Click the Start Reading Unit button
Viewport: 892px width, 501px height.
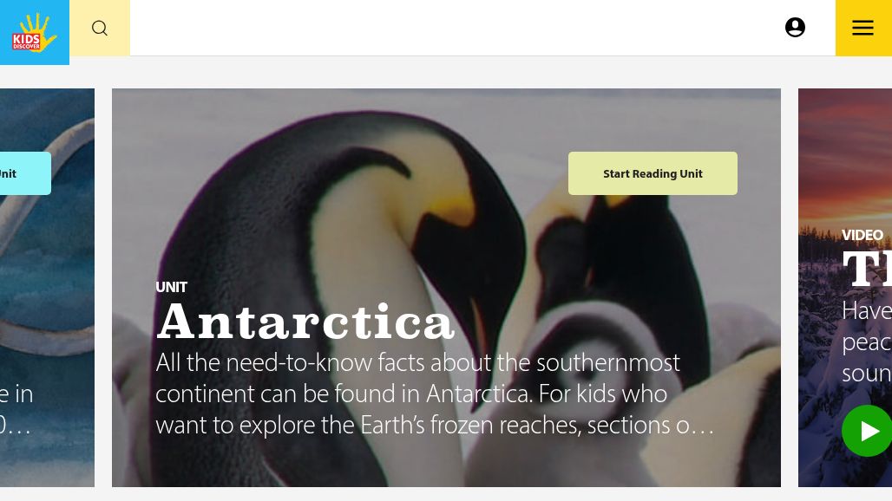[653, 173]
